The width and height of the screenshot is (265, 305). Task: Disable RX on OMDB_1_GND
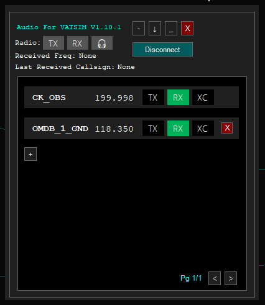click(178, 129)
